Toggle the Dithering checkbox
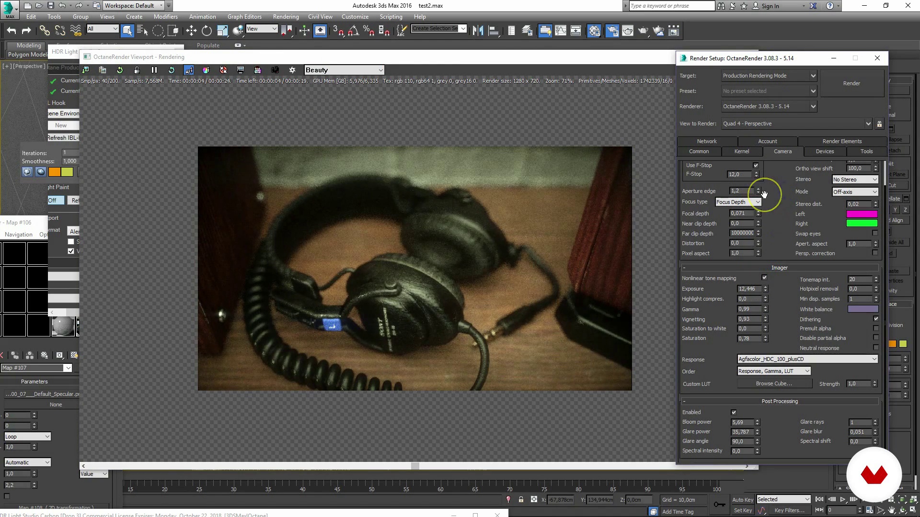 coord(876,319)
